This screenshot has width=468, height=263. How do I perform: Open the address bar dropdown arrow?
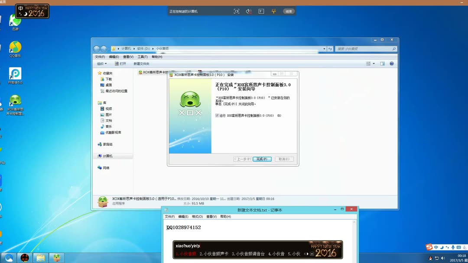[x=324, y=48]
